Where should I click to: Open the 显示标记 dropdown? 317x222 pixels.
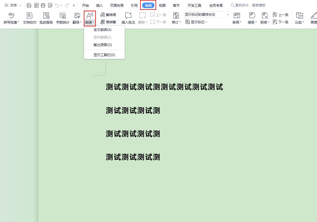pos(196,22)
